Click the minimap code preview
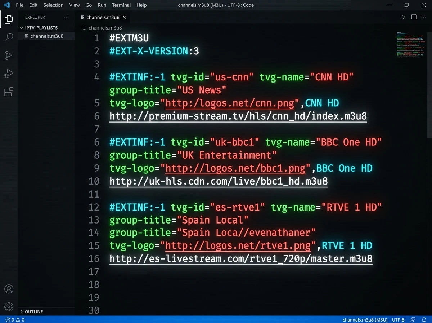Screen dimensions: 432x323 pos(410,44)
